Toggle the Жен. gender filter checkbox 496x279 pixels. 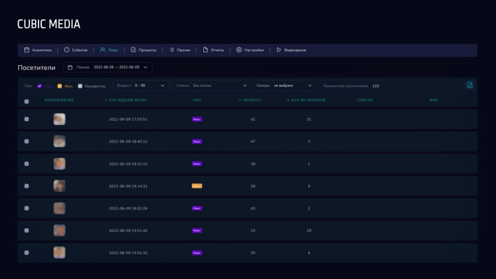[x=60, y=86]
